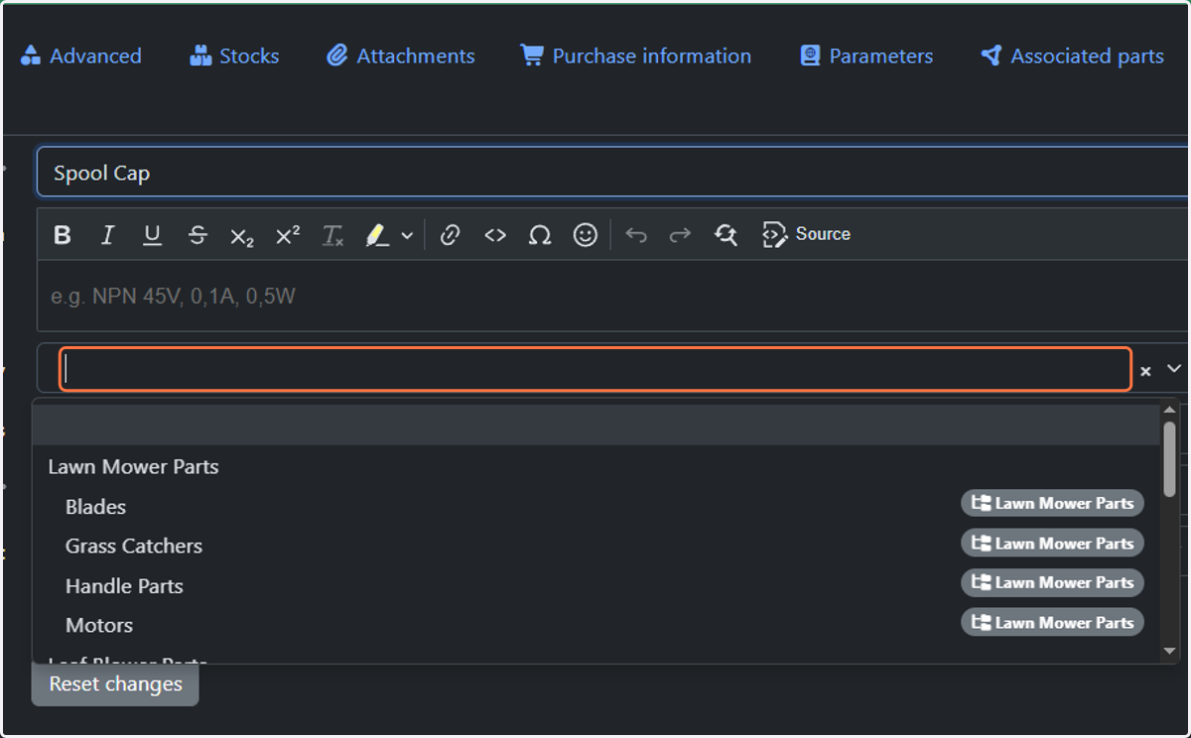Viewport: 1191px width, 738px height.
Task: Open highlight color options arrow
Action: pos(407,235)
